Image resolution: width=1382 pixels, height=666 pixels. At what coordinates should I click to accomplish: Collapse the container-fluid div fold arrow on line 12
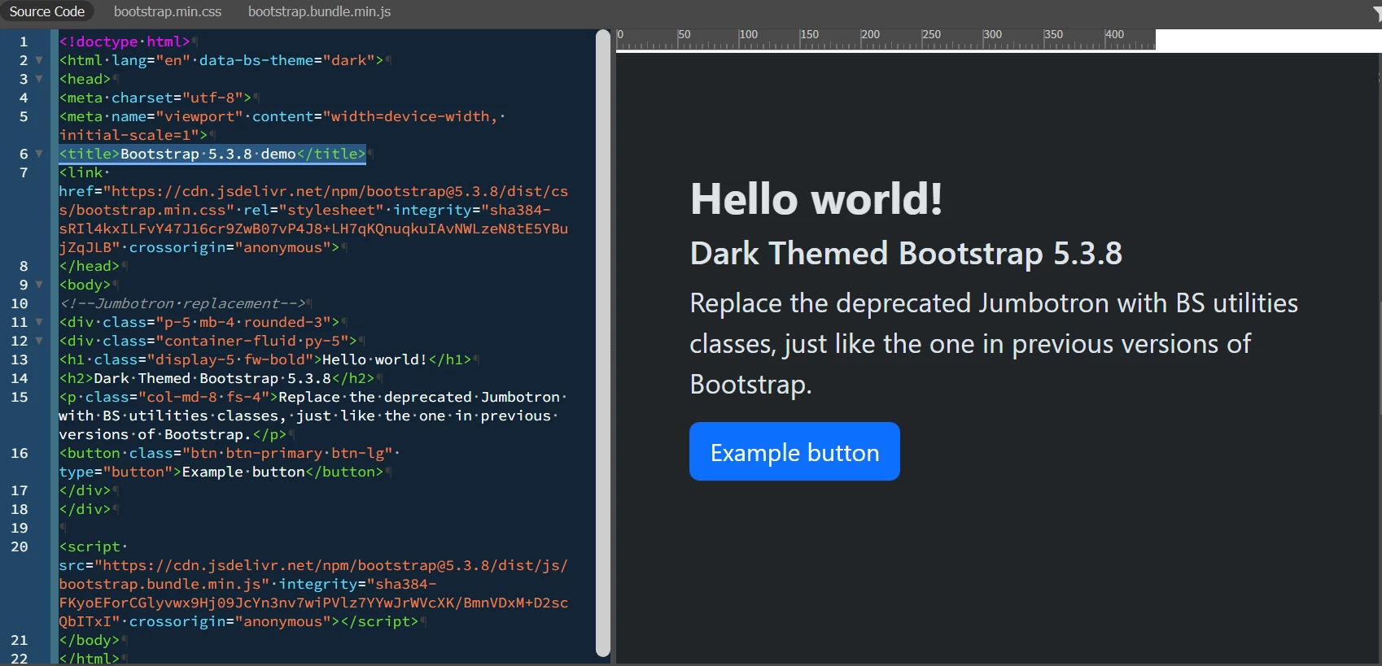click(x=39, y=341)
